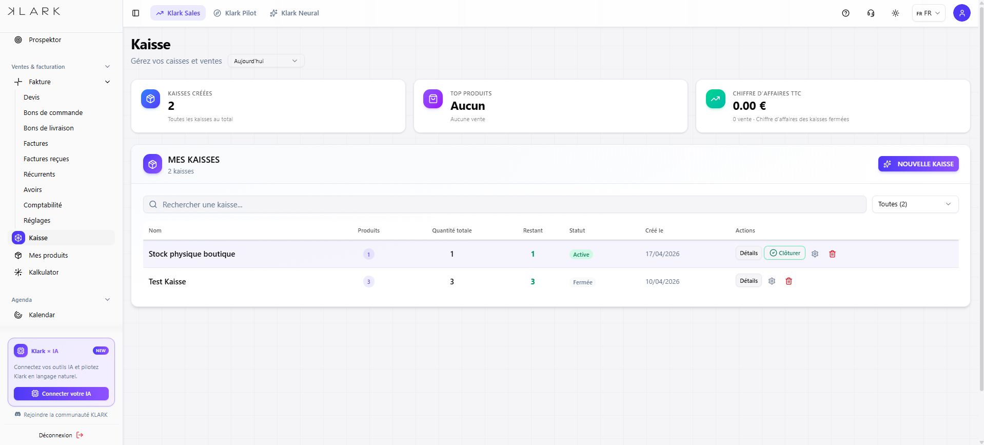
Task: Click the Kaisses créées cube icon
Action: (x=150, y=99)
